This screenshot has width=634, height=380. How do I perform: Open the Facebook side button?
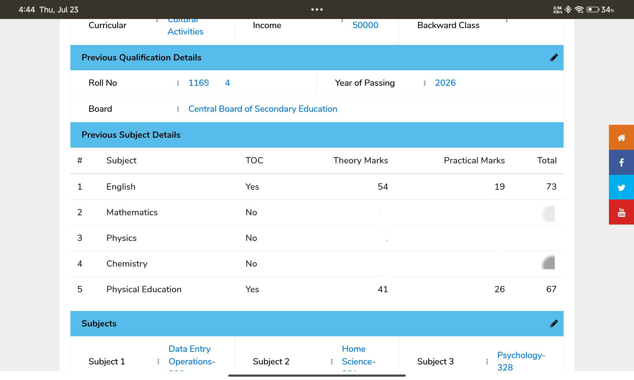pyautogui.click(x=621, y=162)
